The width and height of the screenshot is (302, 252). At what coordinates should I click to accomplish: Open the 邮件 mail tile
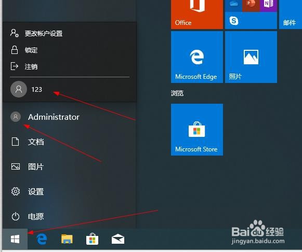click(x=291, y=15)
